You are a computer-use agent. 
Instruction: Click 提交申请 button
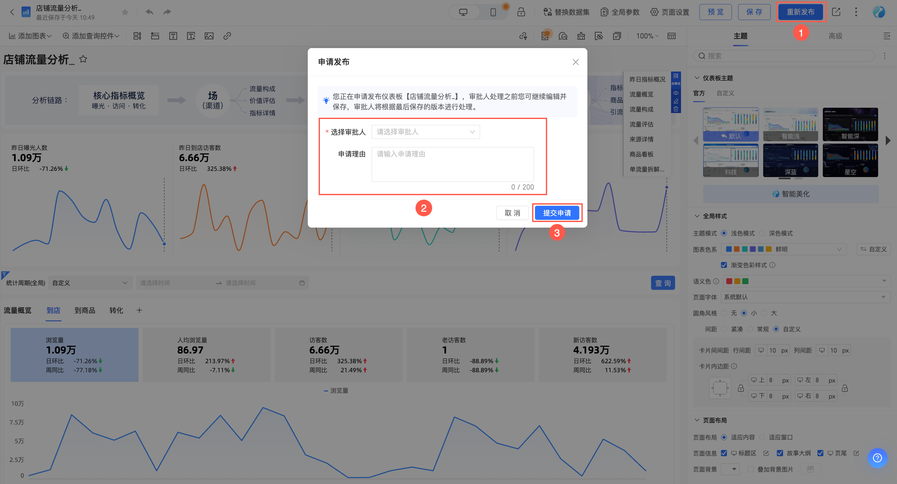coord(556,213)
